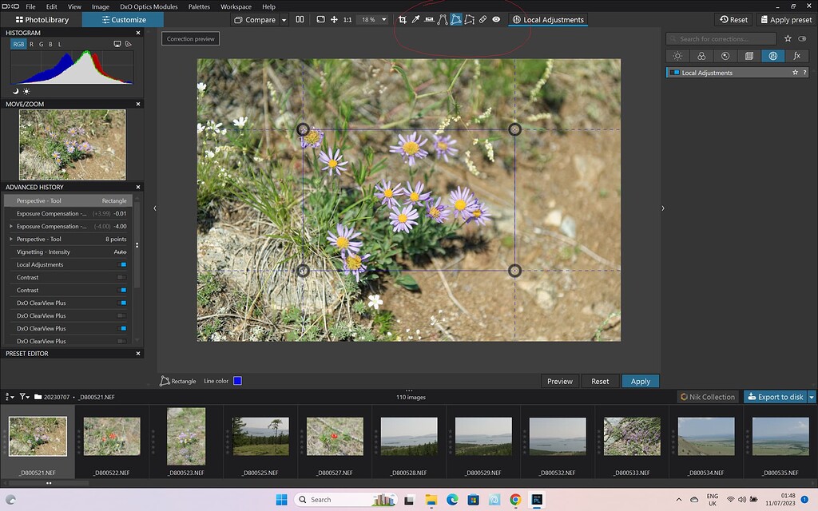Select the Crop tool
The width and height of the screenshot is (818, 511).
pyautogui.click(x=403, y=19)
